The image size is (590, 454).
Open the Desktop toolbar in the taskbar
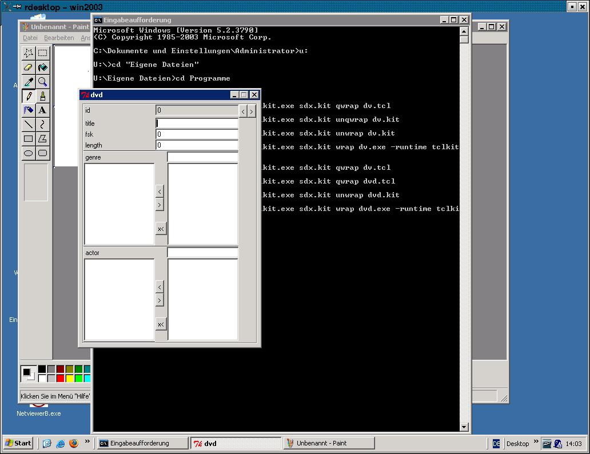tap(517, 444)
